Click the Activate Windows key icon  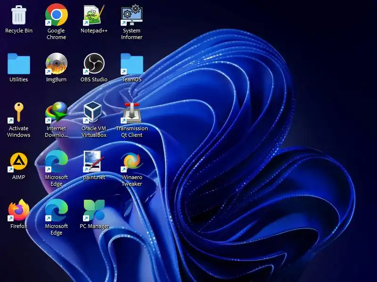[19, 113]
